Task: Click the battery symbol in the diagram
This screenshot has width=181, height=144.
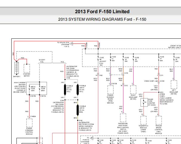Action: coord(16,68)
